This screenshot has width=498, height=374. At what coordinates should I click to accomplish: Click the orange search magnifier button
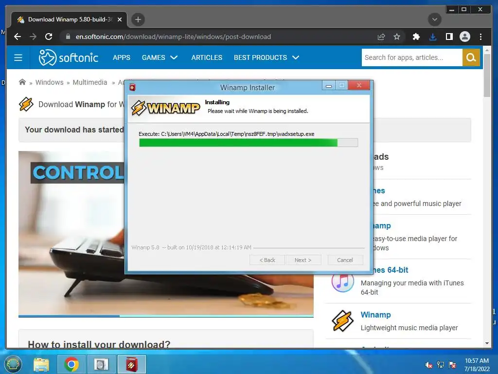(471, 57)
